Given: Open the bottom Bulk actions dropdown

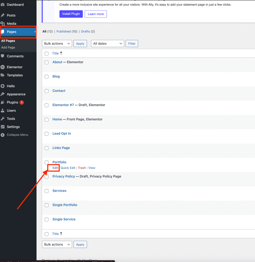Looking at the screenshot, I should pos(57,244).
